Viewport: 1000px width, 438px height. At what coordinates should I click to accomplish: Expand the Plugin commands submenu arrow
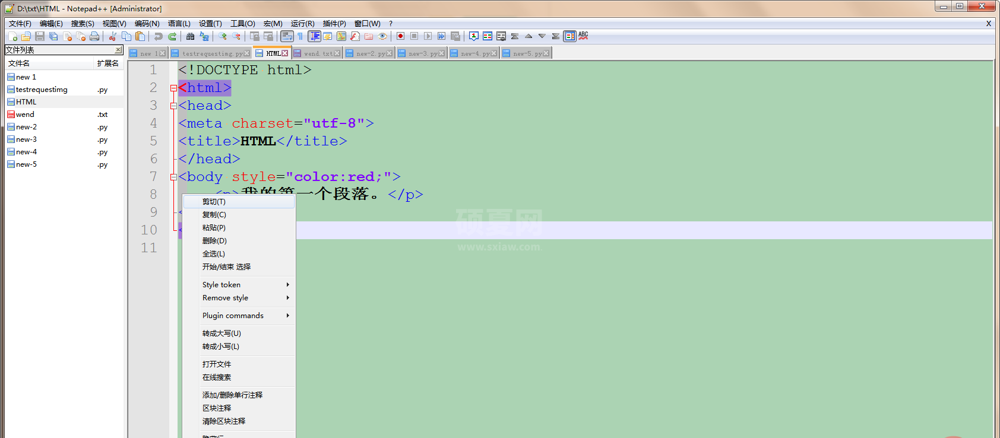[x=288, y=316]
